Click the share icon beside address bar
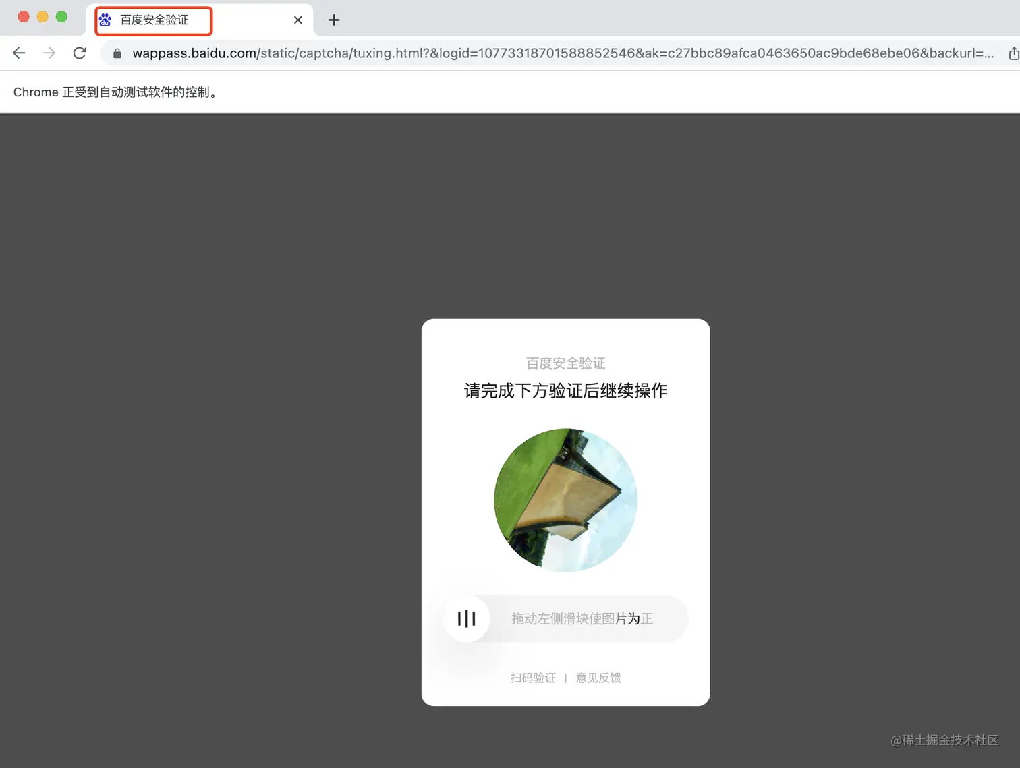The image size is (1020, 768). pyautogui.click(x=1013, y=53)
